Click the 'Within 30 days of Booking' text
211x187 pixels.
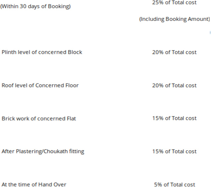(35, 6)
